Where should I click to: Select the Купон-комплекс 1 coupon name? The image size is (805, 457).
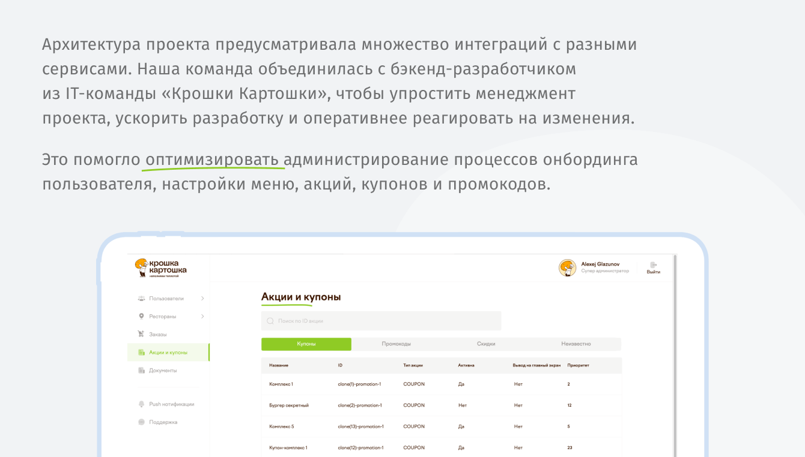click(288, 447)
